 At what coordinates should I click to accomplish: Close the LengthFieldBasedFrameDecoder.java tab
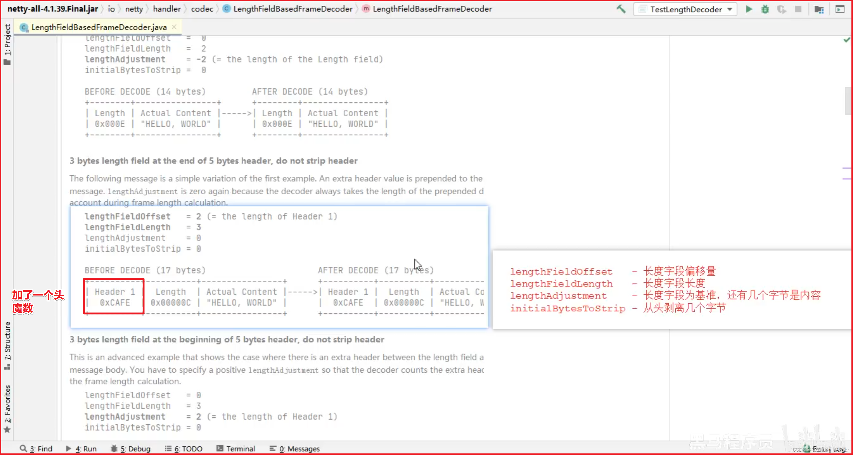pos(174,27)
